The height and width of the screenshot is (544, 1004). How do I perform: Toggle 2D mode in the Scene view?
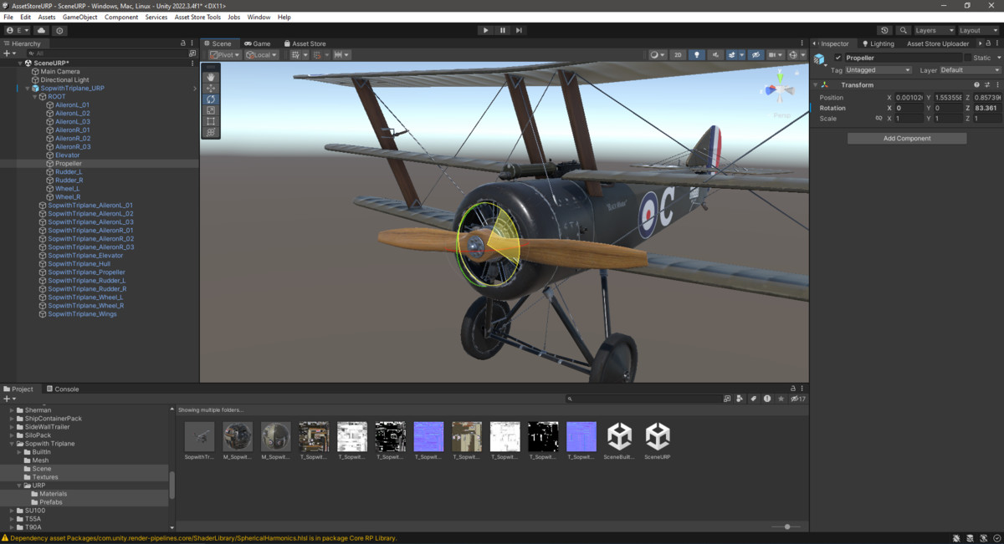[x=678, y=54]
